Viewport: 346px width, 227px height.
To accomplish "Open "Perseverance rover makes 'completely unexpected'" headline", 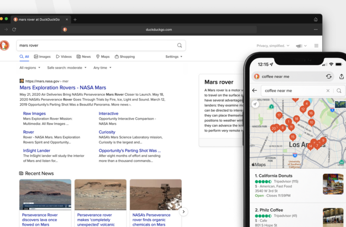I will click(x=96, y=220).
